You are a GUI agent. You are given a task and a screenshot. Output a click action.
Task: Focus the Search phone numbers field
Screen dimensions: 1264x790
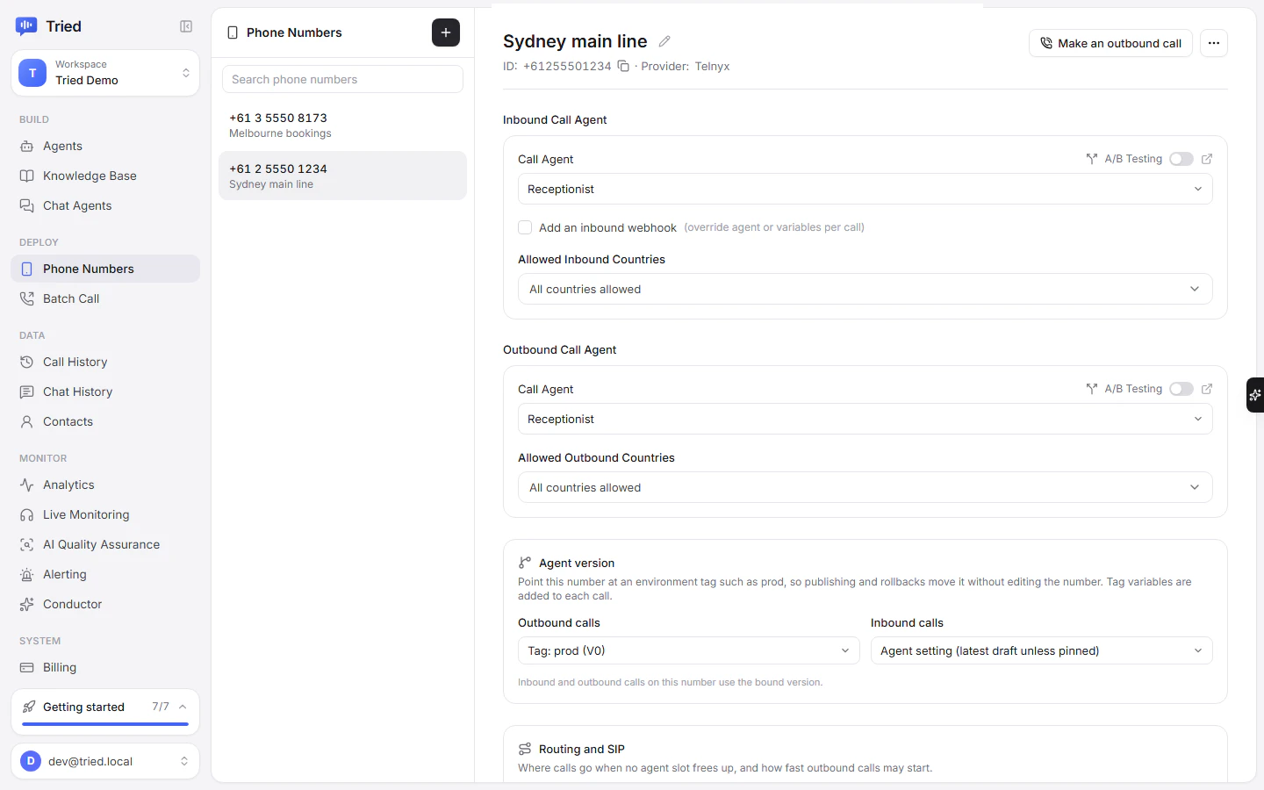click(x=342, y=79)
